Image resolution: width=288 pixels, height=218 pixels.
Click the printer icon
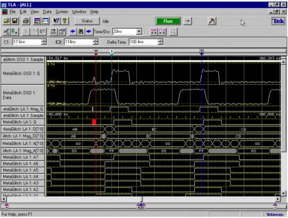26,21
